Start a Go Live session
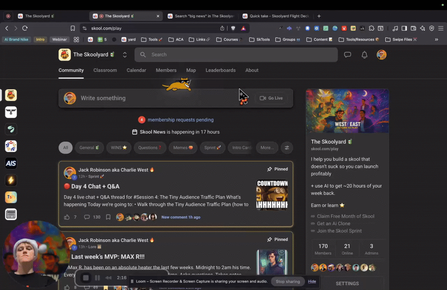Image resolution: width=447 pixels, height=290 pixels. [x=271, y=98]
